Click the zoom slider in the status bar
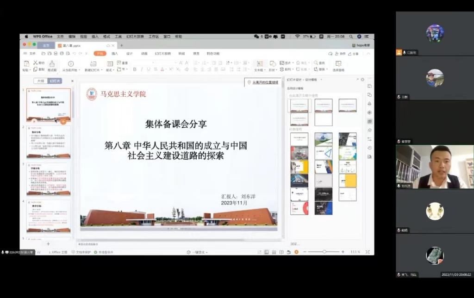 pos(324,252)
